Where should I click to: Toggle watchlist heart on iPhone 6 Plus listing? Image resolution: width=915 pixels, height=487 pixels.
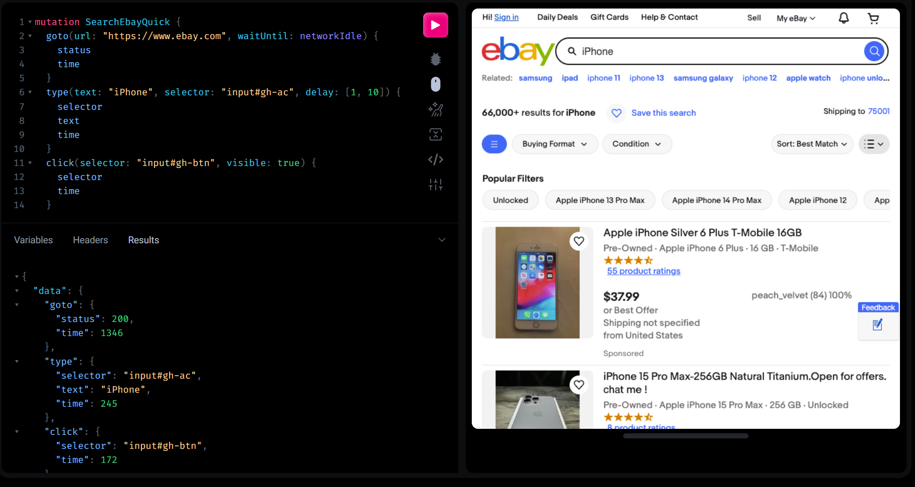click(x=579, y=241)
